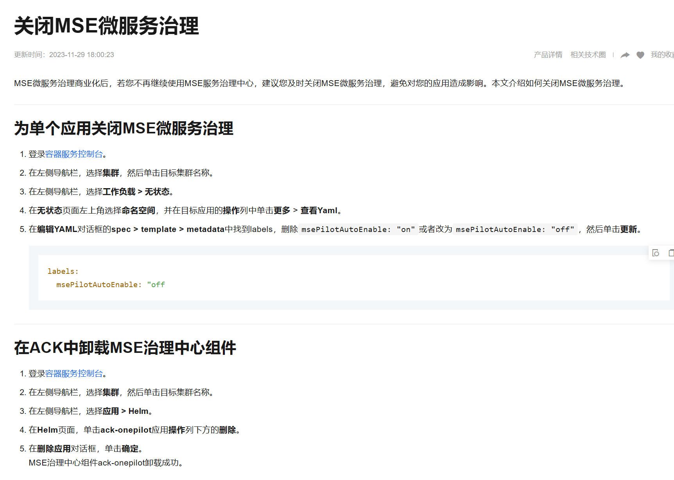This screenshot has width=674, height=480.
Task: Open the 相关技术圈 link
Action: point(588,55)
